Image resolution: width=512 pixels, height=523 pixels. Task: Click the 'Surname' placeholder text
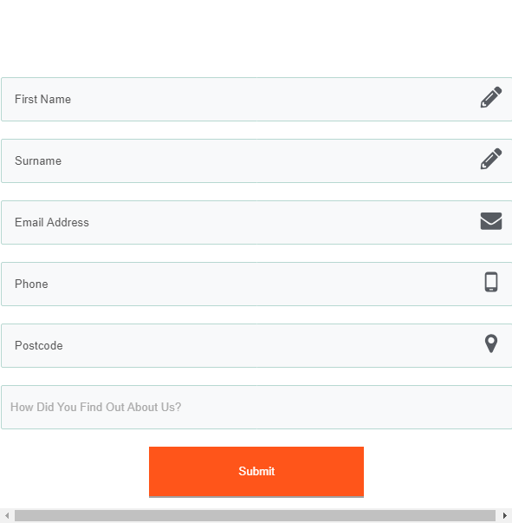tap(38, 161)
